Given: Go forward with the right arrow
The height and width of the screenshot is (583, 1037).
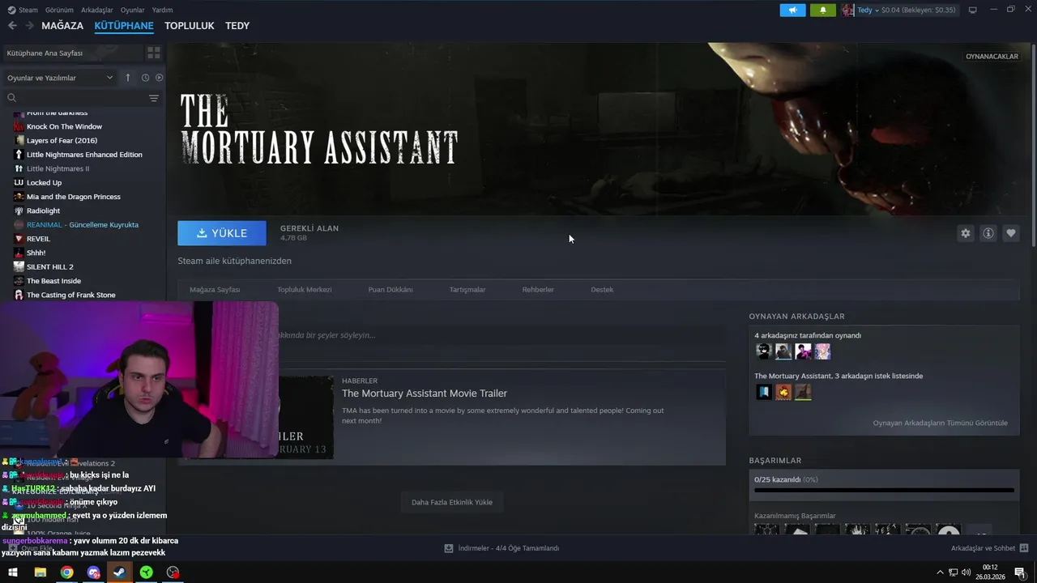Looking at the screenshot, I should (30, 26).
